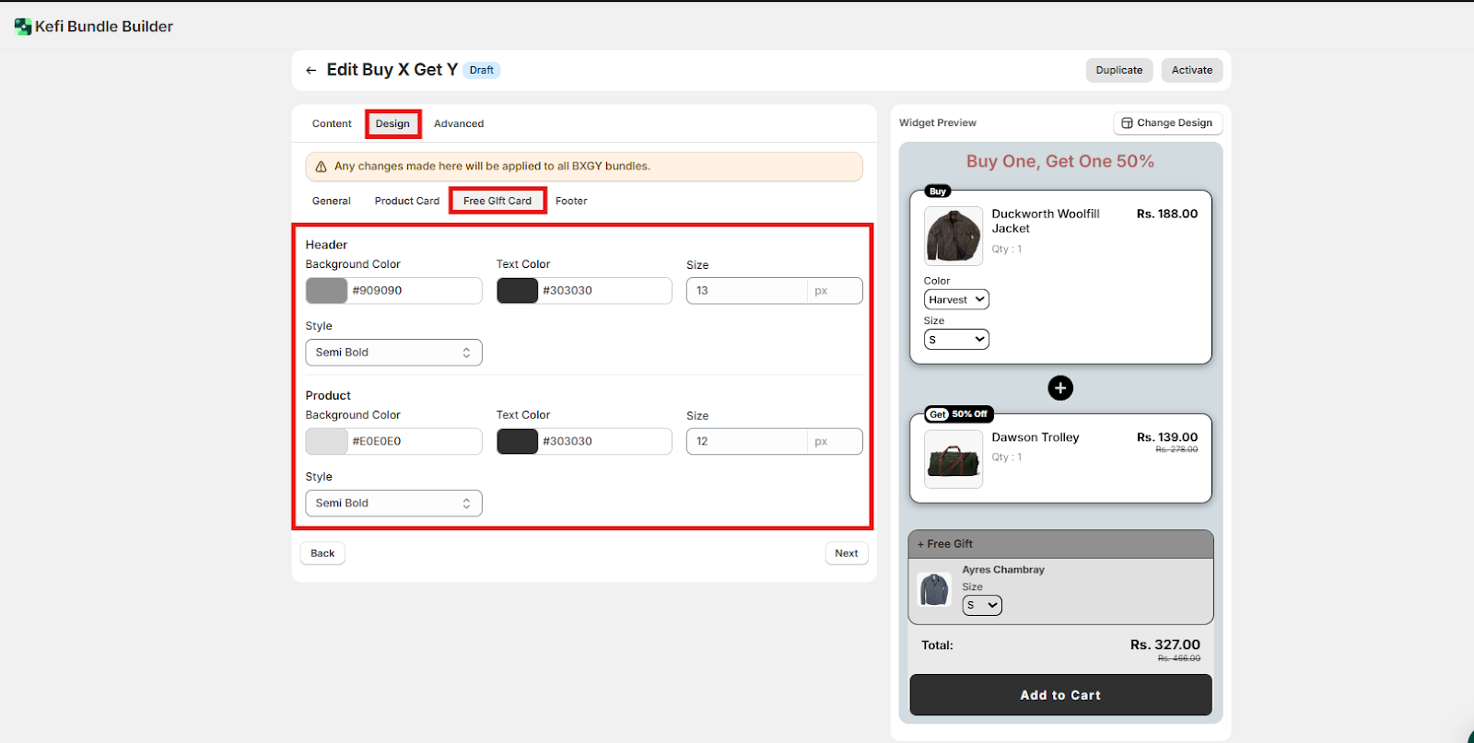
Task: Switch to the Advanced tab
Action: pos(459,123)
